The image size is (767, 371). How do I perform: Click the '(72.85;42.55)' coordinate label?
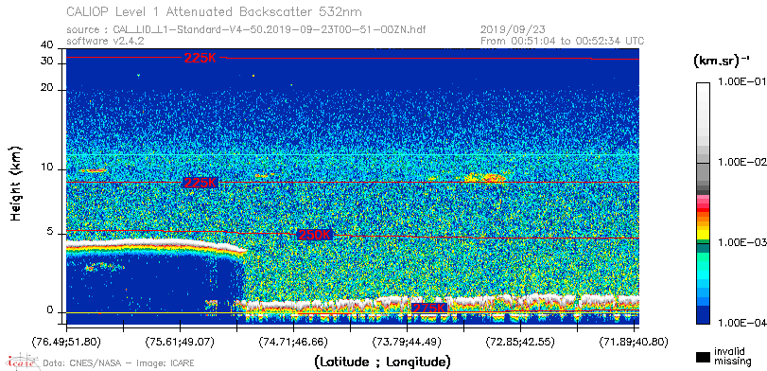pyautogui.click(x=520, y=341)
